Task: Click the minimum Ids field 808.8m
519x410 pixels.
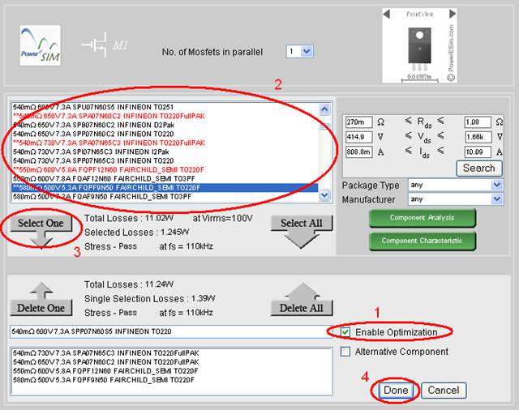Action: 358,152
